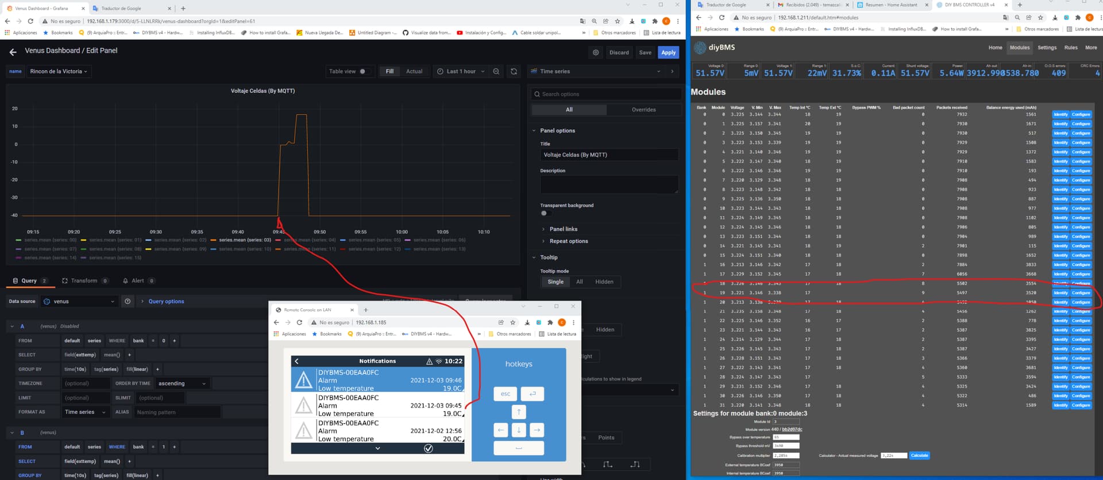Select Actual panel size option
This screenshot has width=1103, height=480.
pyautogui.click(x=414, y=71)
